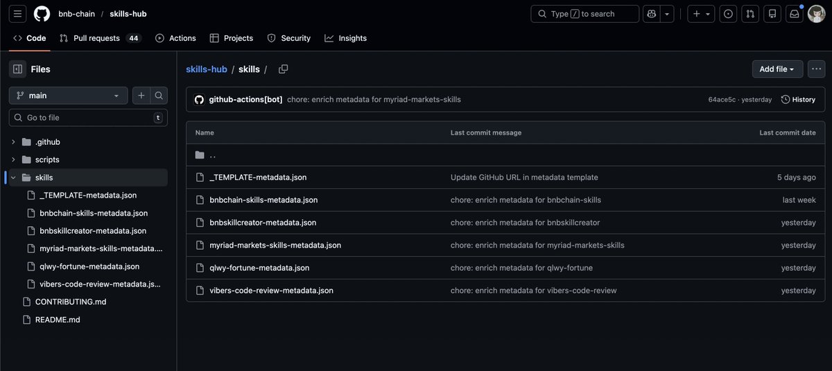The height and width of the screenshot is (371, 832).
Task: Open 'enrich metadata for vibers-code-review' commit
Action: (x=533, y=291)
